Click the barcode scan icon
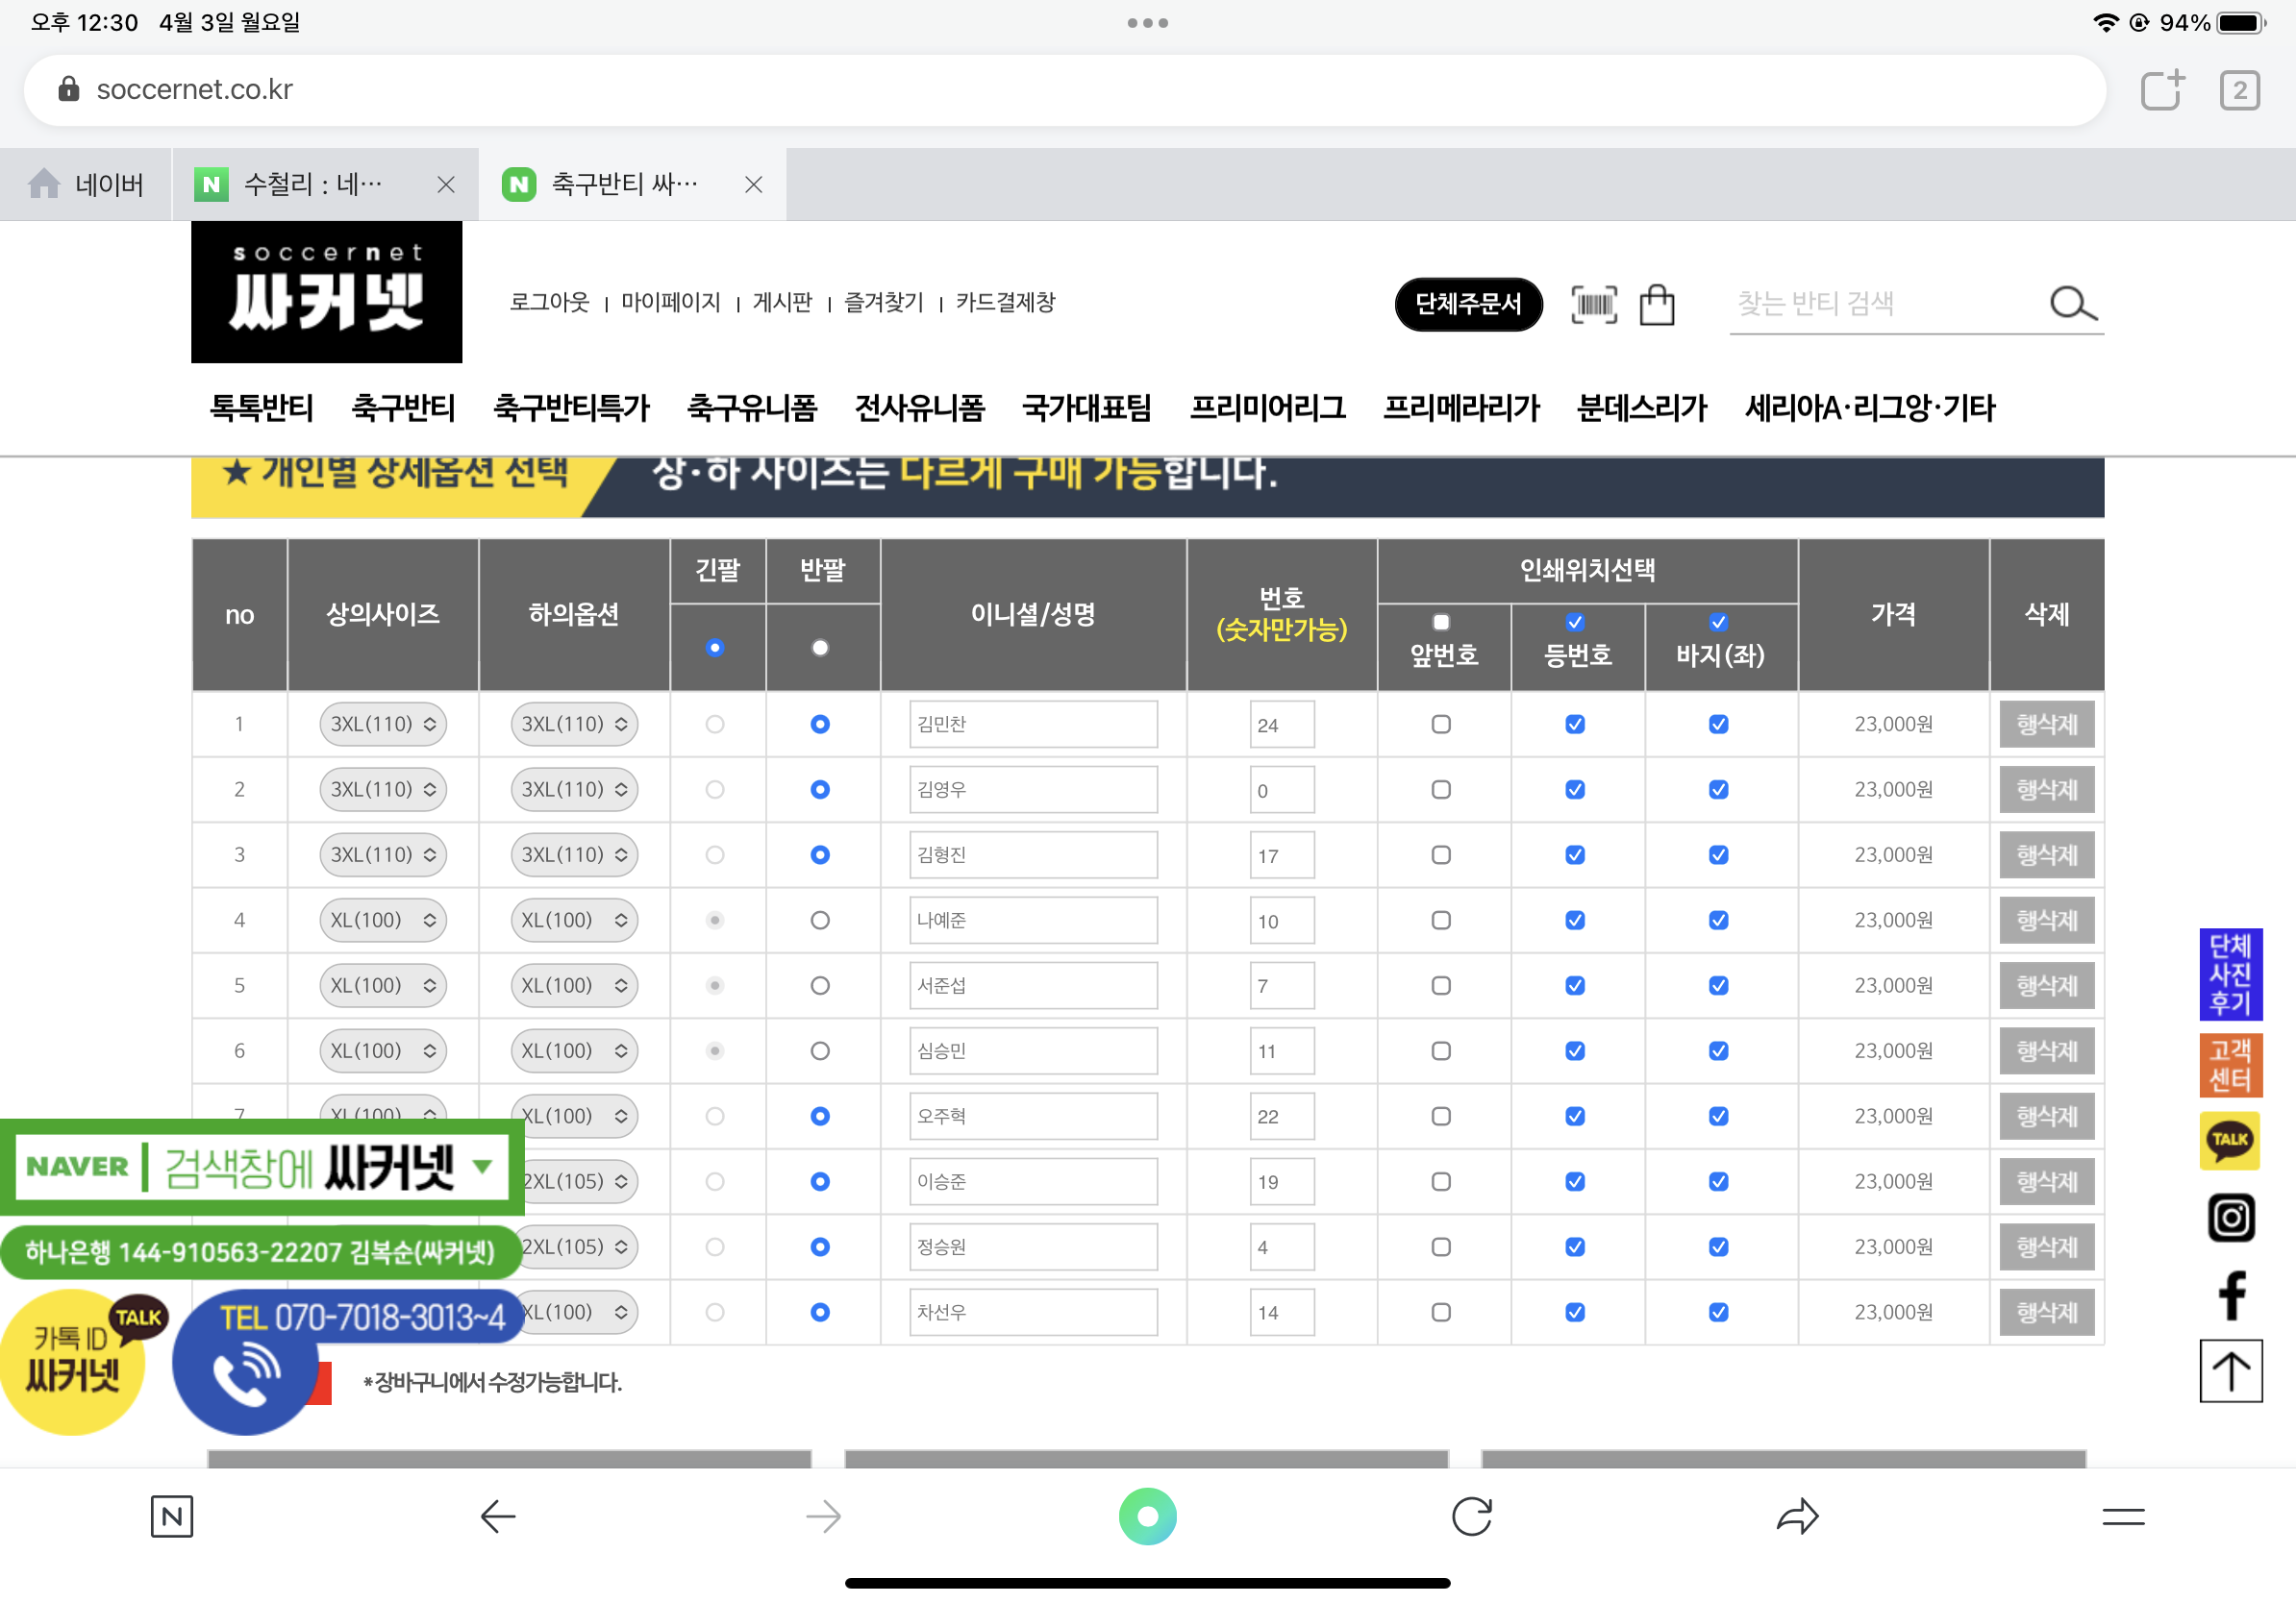The width and height of the screenshot is (2296, 1603). point(1593,304)
